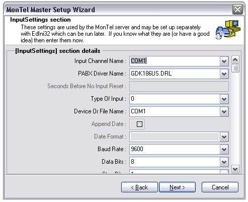Click the 'Append Date :' label
Viewport: 248px width, 202px height.
109,124
